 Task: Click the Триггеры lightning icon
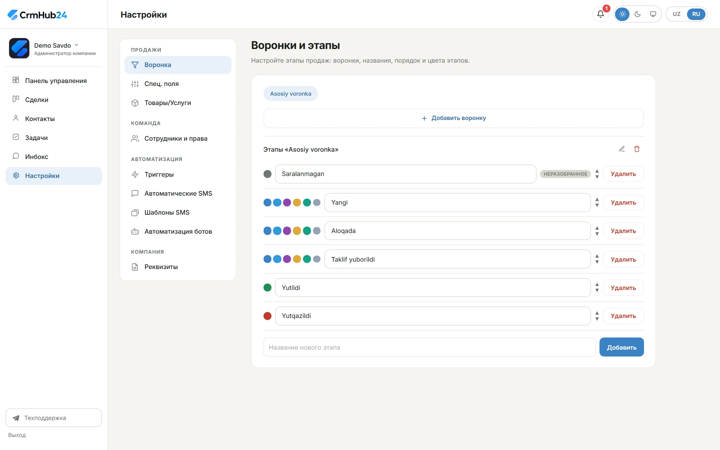(x=135, y=174)
